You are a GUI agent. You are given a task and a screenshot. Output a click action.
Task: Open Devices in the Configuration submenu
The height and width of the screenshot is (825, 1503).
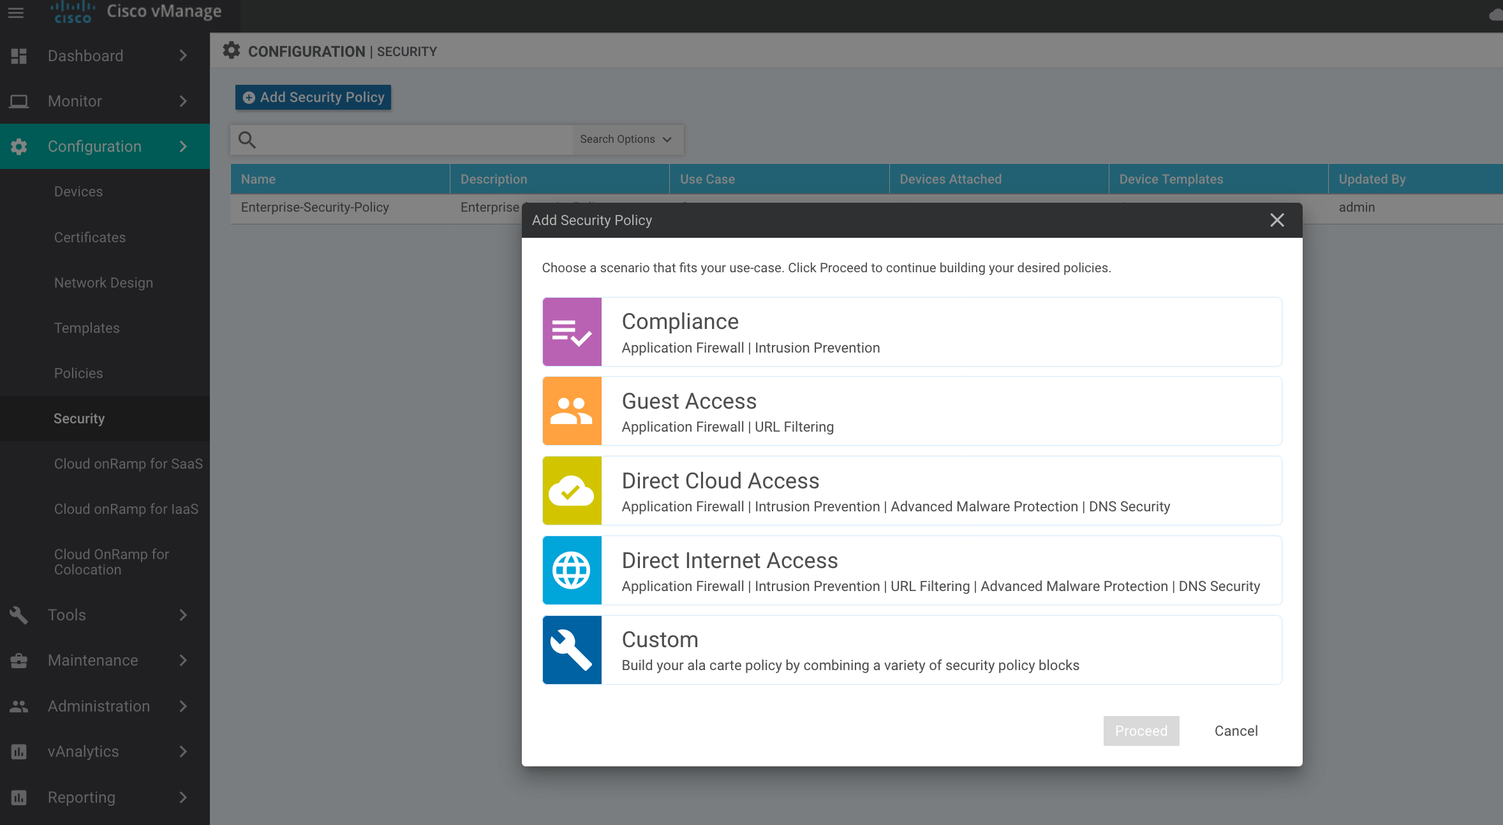[78, 192]
